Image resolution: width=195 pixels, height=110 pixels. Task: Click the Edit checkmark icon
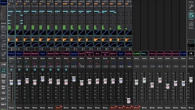click(x=3, y=54)
